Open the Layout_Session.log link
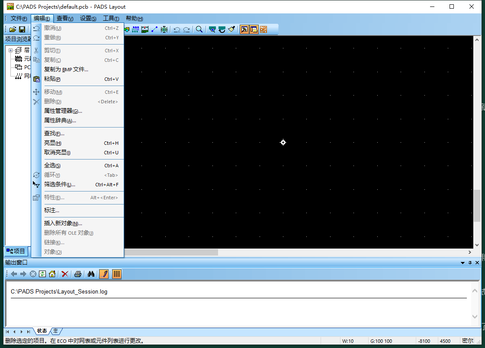485x348 pixels. pyautogui.click(x=59, y=292)
